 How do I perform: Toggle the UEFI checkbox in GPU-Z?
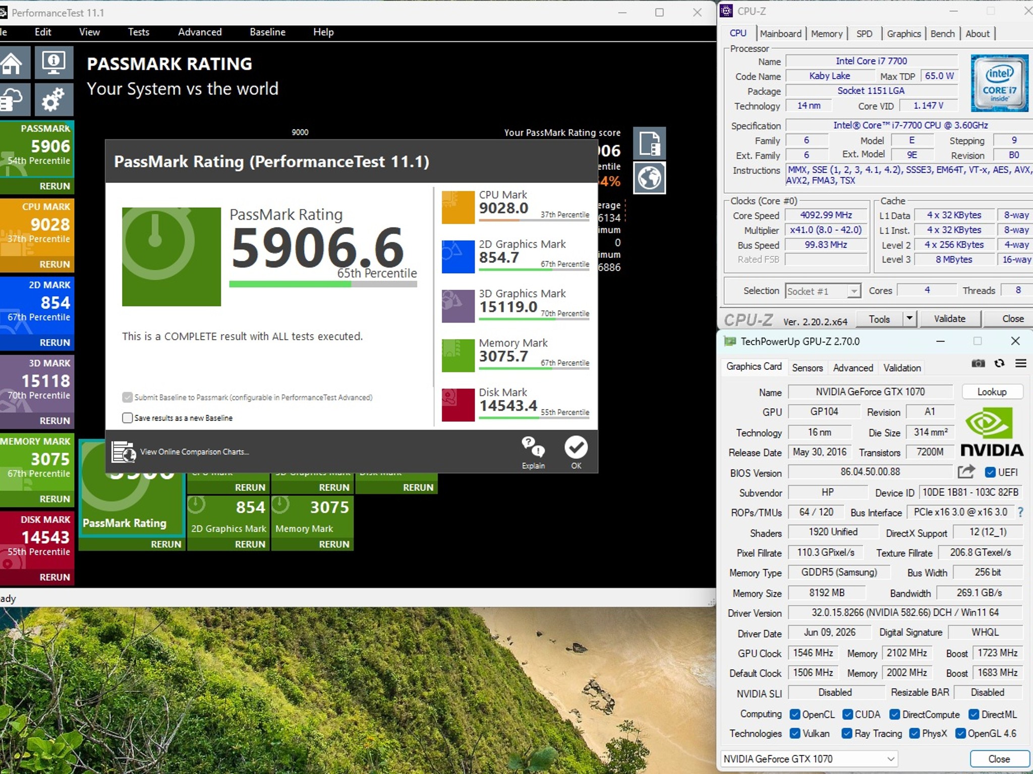pos(990,472)
